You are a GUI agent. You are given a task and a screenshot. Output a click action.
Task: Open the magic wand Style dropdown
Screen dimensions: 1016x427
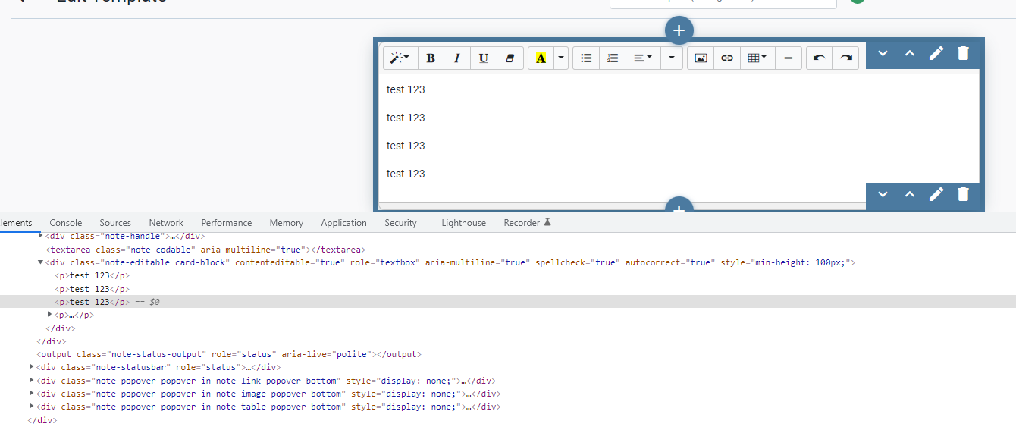click(x=400, y=58)
